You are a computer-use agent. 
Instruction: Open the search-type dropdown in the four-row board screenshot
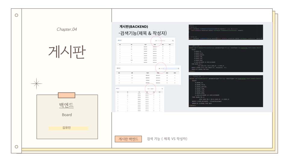(160, 68)
